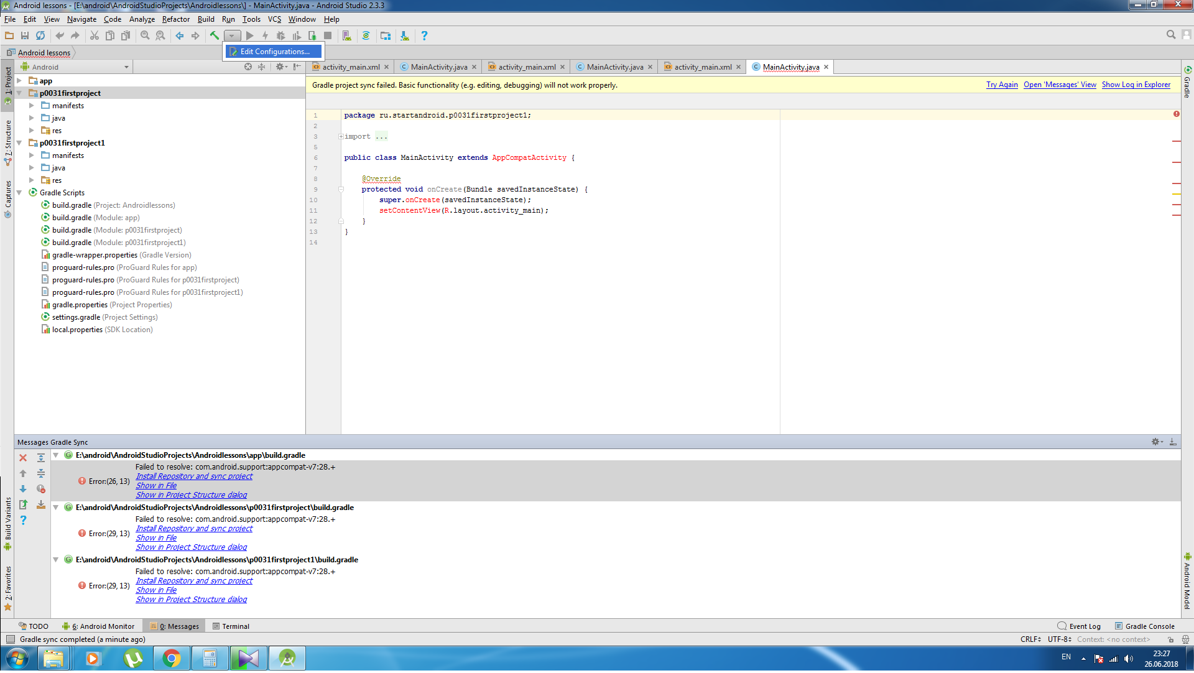Close the Messages panel via red X
Screen dimensions: 1194x673
coord(23,458)
